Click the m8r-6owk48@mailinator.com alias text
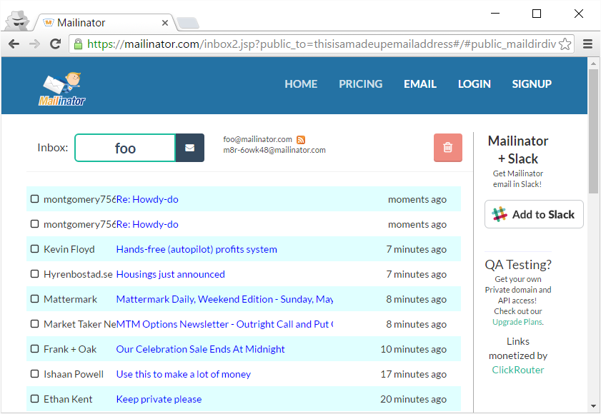Screen dimensions: 601x414 point(274,150)
